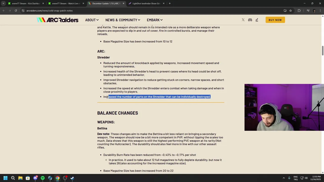324x182 pixels.
Task: Click 'Durability Burn Rate has been reduced' bullet
Action: (x=150, y=155)
